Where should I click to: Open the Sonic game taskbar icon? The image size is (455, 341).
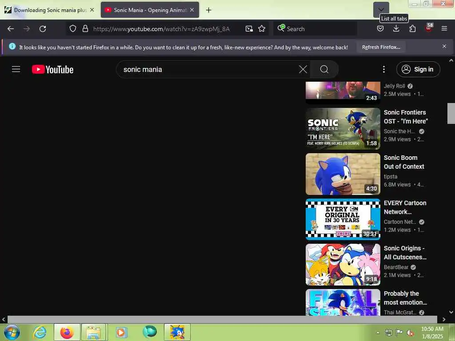[177, 332]
